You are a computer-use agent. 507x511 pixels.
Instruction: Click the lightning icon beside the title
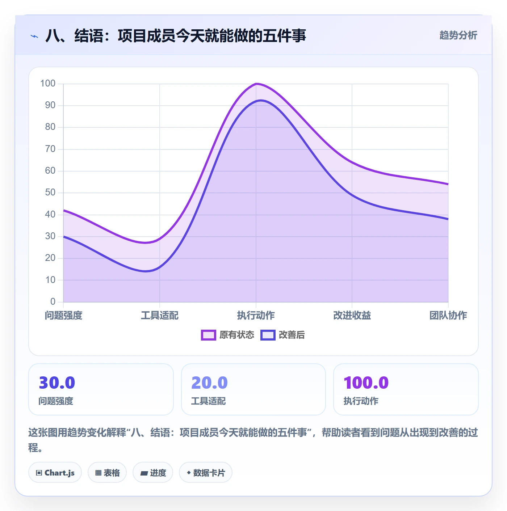[x=34, y=36]
